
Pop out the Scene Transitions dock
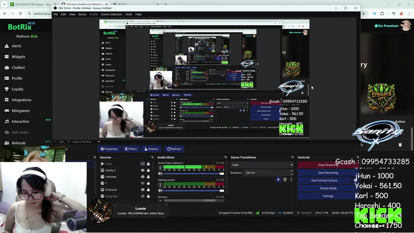292,157
